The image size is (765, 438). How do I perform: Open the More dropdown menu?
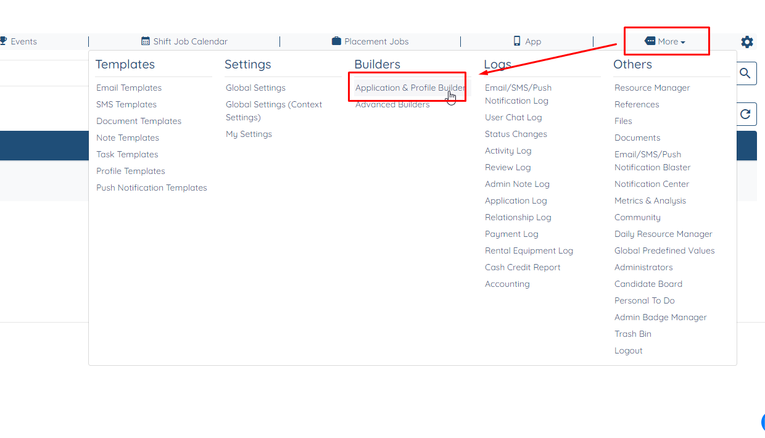point(666,41)
